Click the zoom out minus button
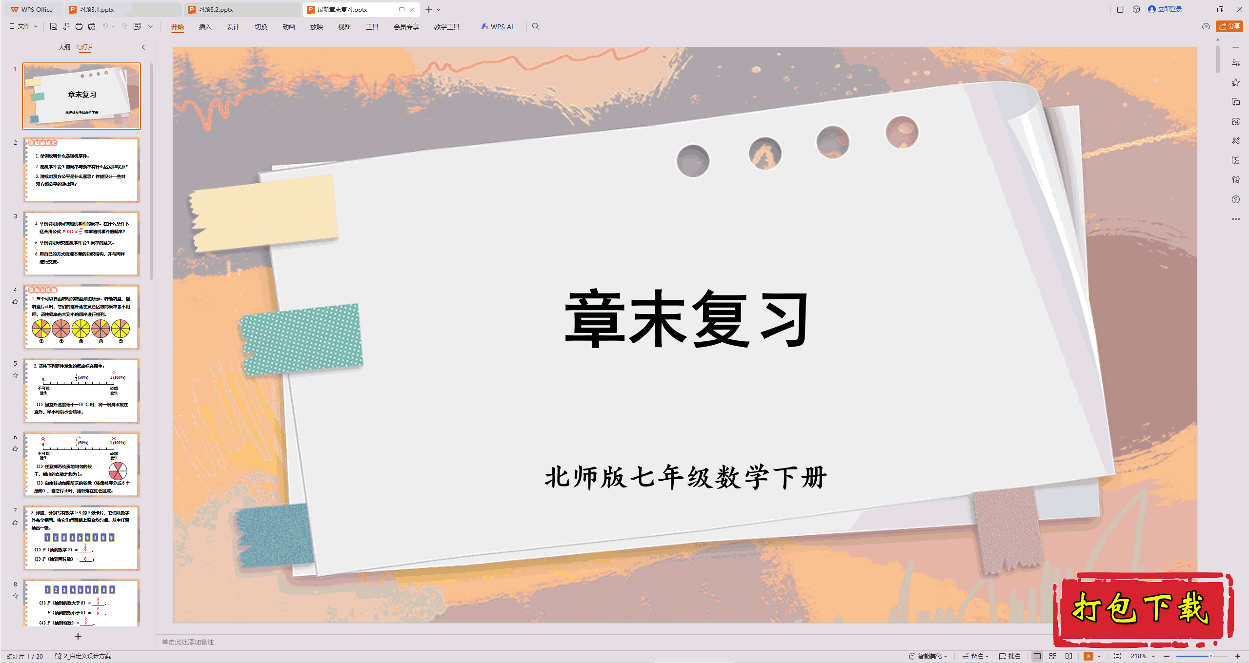This screenshot has width=1249, height=663. tap(1167, 656)
